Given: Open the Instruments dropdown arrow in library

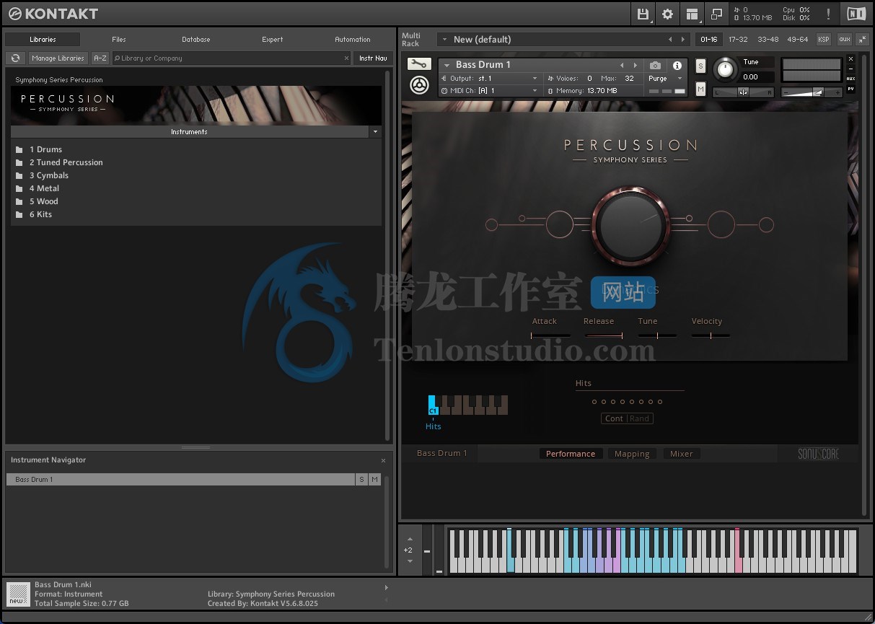Looking at the screenshot, I should point(374,132).
